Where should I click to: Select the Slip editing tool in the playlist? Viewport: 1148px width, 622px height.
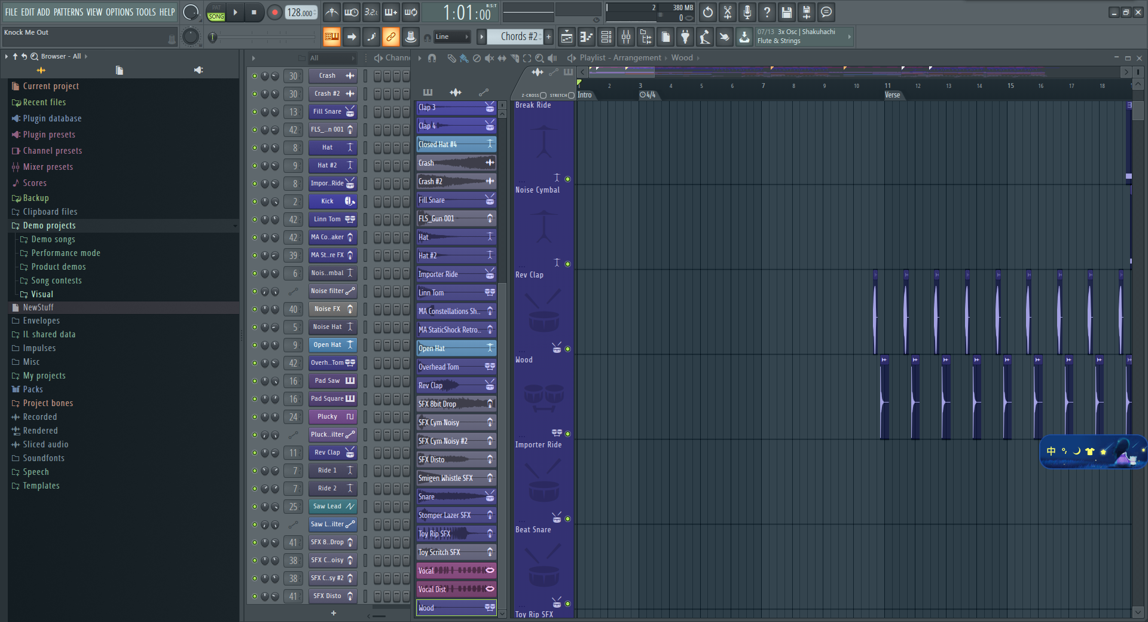502,58
